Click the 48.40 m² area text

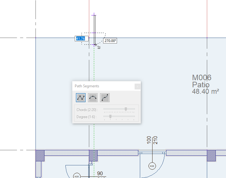[x=206, y=91]
